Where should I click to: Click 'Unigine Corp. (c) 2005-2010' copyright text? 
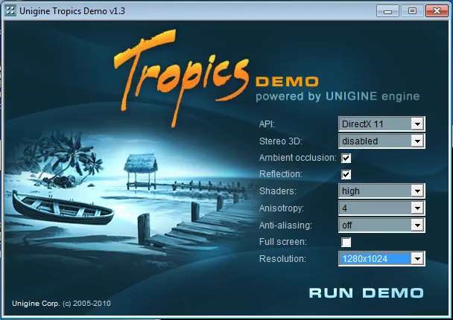click(x=61, y=304)
